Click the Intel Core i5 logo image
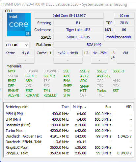 click(19, 24)
